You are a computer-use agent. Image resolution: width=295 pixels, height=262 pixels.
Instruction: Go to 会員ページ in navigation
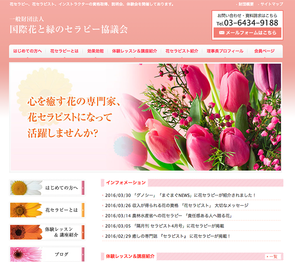pyautogui.click(x=264, y=51)
